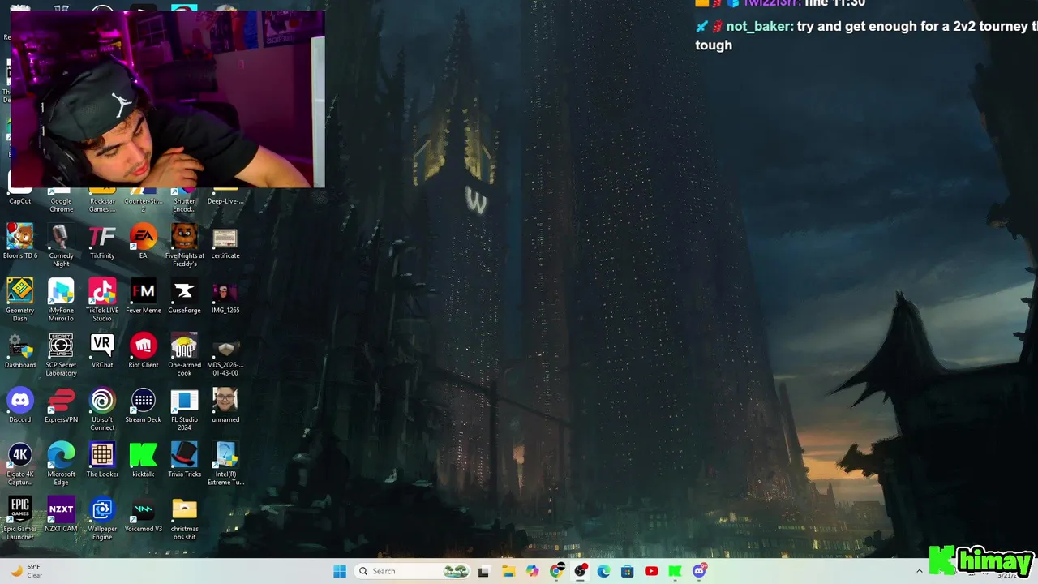
Task: Open Microsoft Store from the taskbar
Action: pos(627,571)
